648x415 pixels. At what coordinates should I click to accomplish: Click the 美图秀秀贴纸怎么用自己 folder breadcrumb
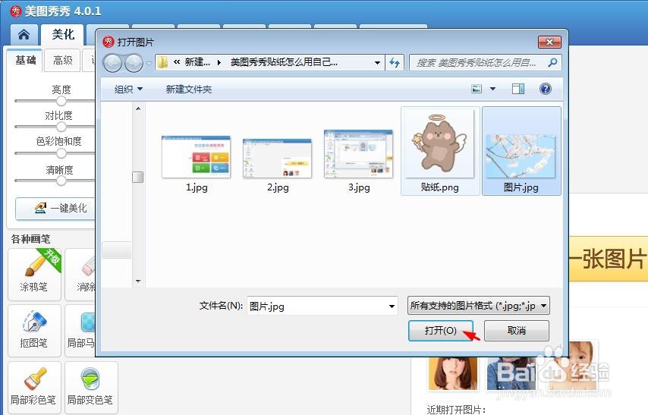tap(284, 62)
